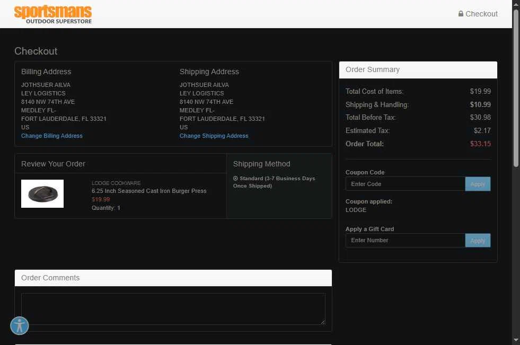Viewport: 520px width, 345px height.
Task: Click the LODGE COOKWARE brand label
Action: 116,183
